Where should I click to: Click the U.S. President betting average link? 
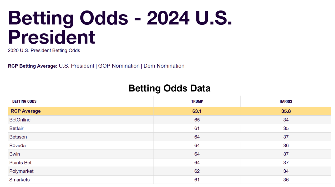(x=76, y=66)
